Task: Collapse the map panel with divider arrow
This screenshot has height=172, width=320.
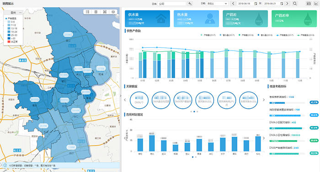Action: click(x=120, y=96)
